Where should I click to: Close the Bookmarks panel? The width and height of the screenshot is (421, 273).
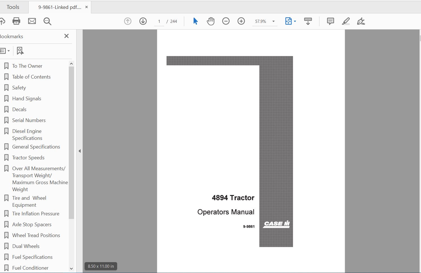click(x=67, y=36)
